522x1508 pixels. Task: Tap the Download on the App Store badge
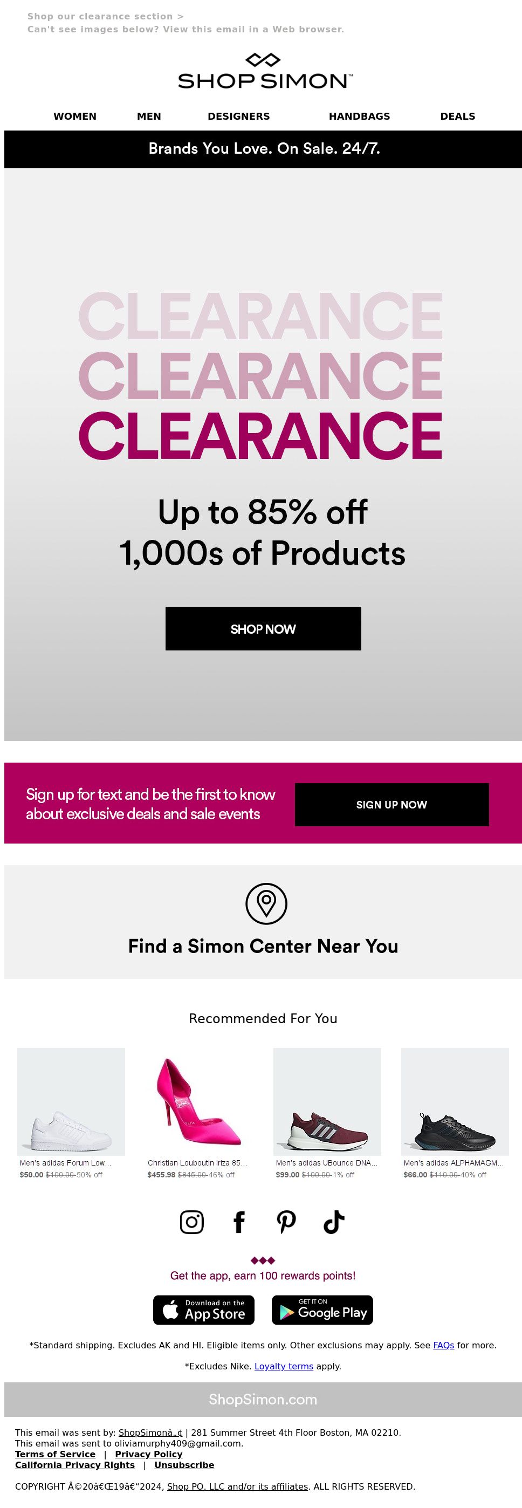coord(204,1310)
